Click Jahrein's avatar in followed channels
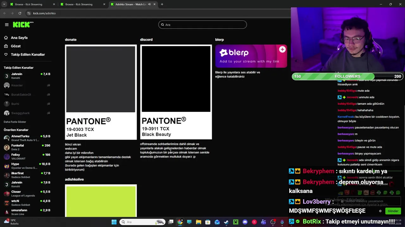 (7, 76)
